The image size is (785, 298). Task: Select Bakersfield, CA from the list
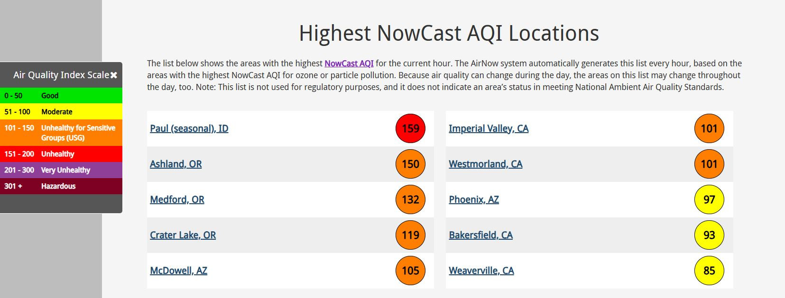481,235
